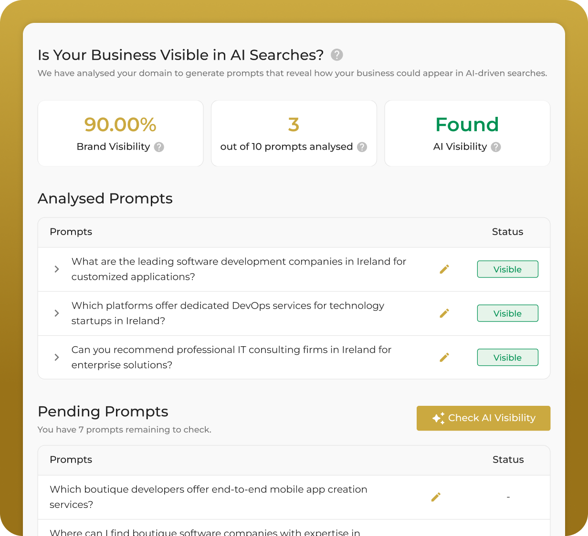
Task: Open the info icon next to prompts analysed
Action: pos(362,147)
